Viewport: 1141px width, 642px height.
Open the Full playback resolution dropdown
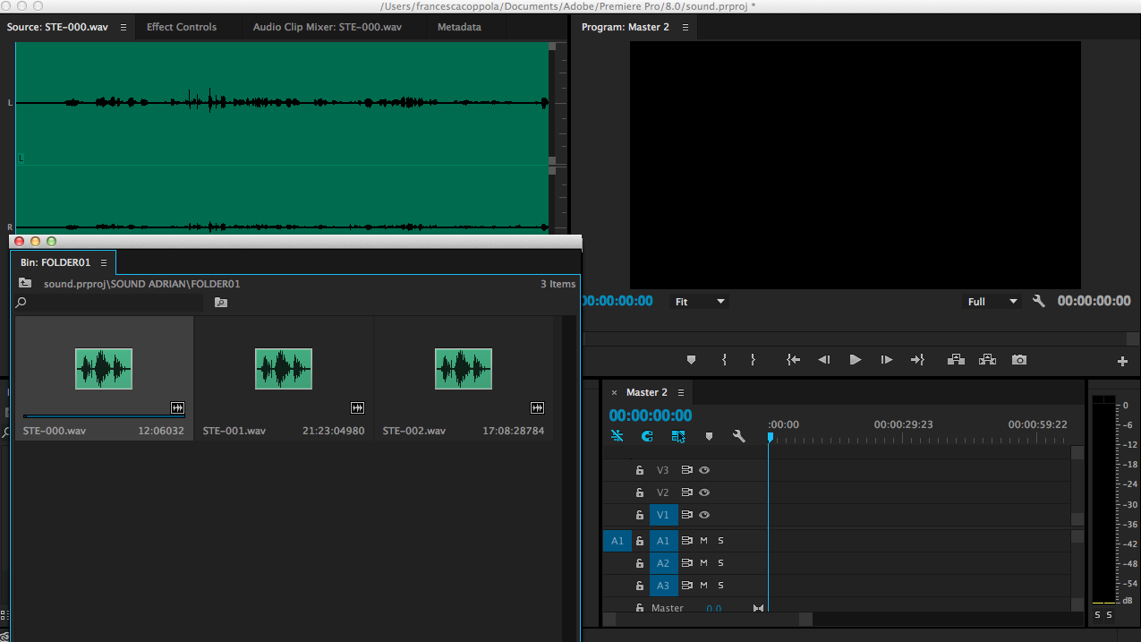tap(992, 302)
